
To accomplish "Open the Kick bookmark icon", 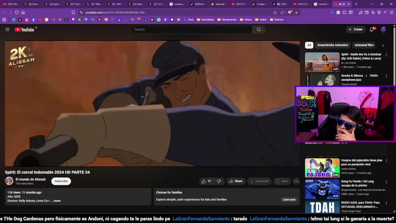I will 80,20.
